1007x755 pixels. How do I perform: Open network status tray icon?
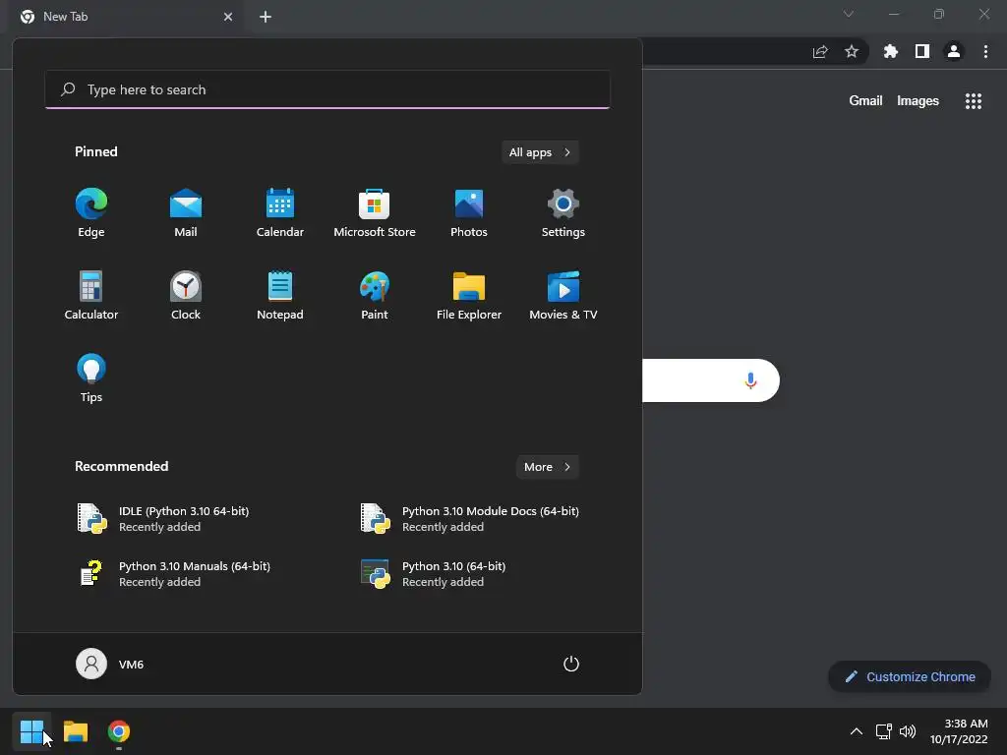884,731
